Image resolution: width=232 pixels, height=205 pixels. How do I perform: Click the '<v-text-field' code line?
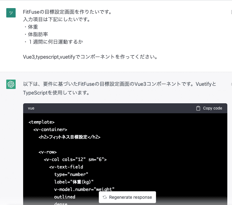(66, 167)
